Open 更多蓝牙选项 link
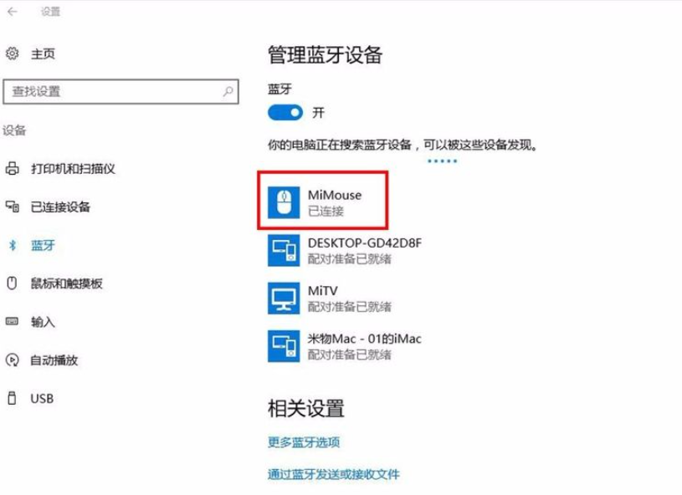Image resolution: width=682 pixels, height=495 pixels. pyautogui.click(x=304, y=442)
